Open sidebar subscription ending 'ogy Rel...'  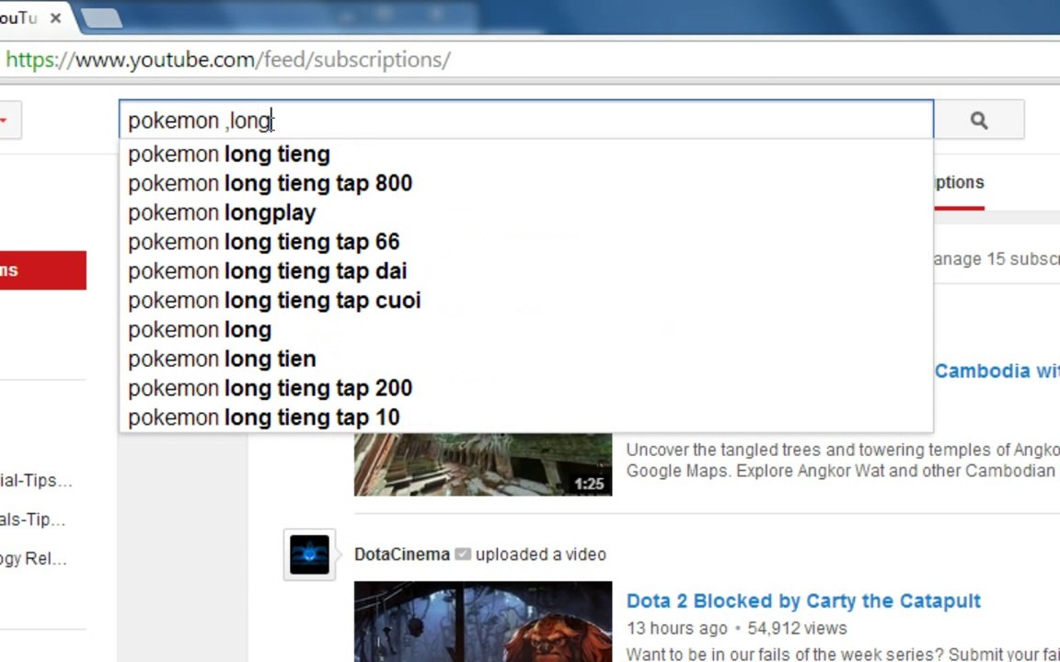click(33, 559)
